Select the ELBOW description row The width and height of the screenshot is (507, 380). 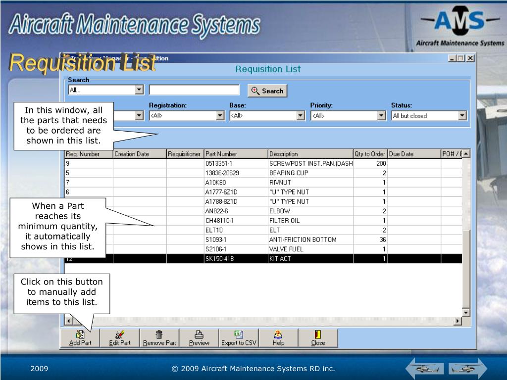point(263,211)
